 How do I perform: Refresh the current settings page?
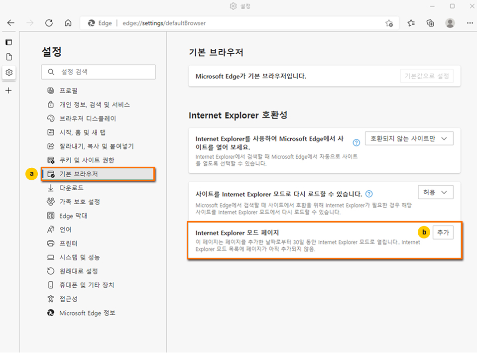pyautogui.click(x=48, y=23)
